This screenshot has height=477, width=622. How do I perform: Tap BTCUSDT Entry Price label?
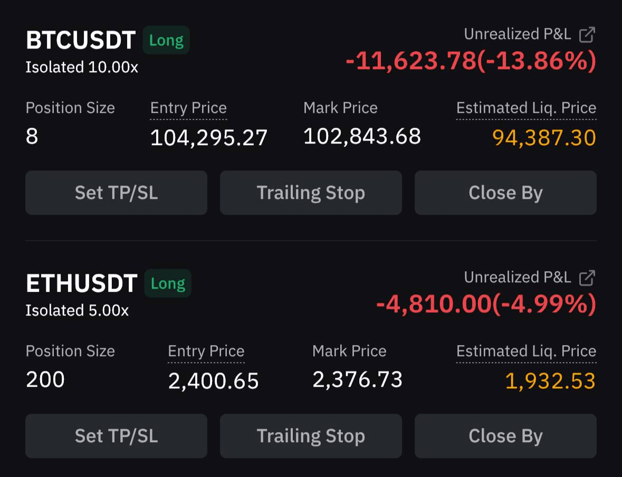[188, 108]
